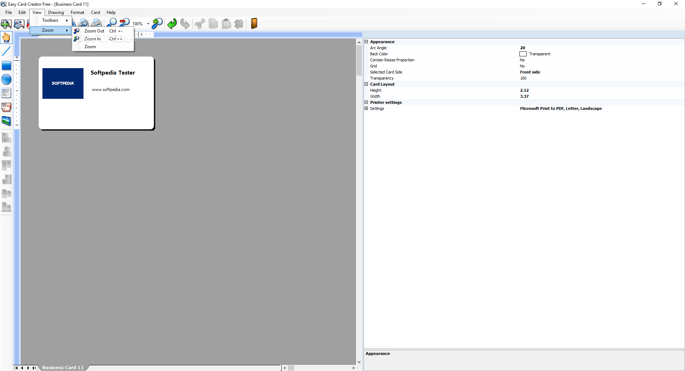The height and width of the screenshot is (371, 685).
Task: Open the Toolbars submenu
Action: tap(51, 20)
